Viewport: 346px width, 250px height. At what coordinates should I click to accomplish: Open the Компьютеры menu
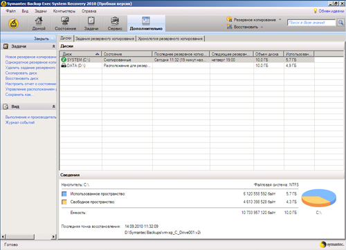(64, 11)
